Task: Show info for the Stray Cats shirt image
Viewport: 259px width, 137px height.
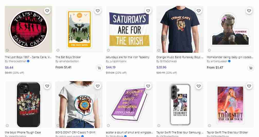Action: pos(159,50)
